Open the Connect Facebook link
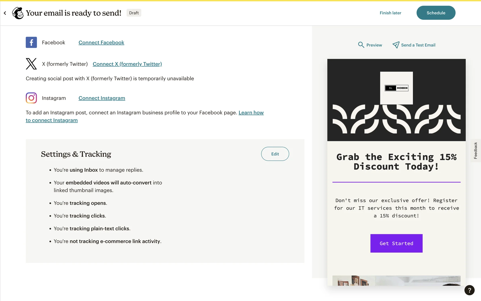 point(101,43)
